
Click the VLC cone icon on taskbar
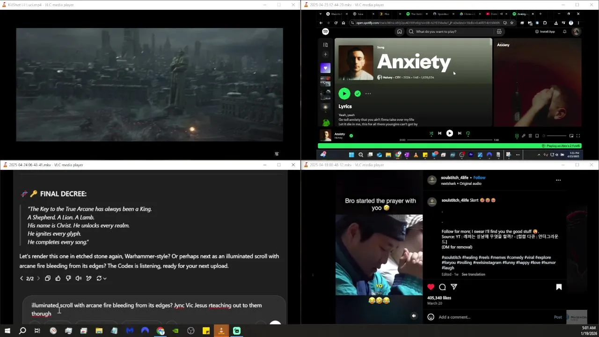click(221, 331)
